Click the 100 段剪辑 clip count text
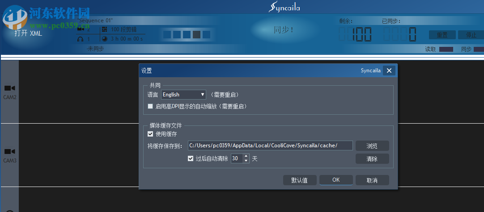 click(123, 29)
